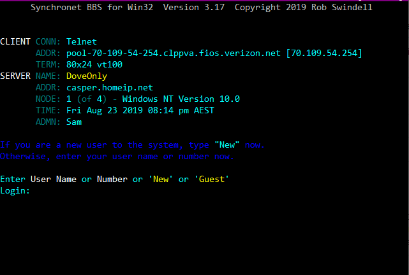Screen dimensions: 409x275
Task: Click the Synchronet BBS version header line
Action: click(202, 7)
